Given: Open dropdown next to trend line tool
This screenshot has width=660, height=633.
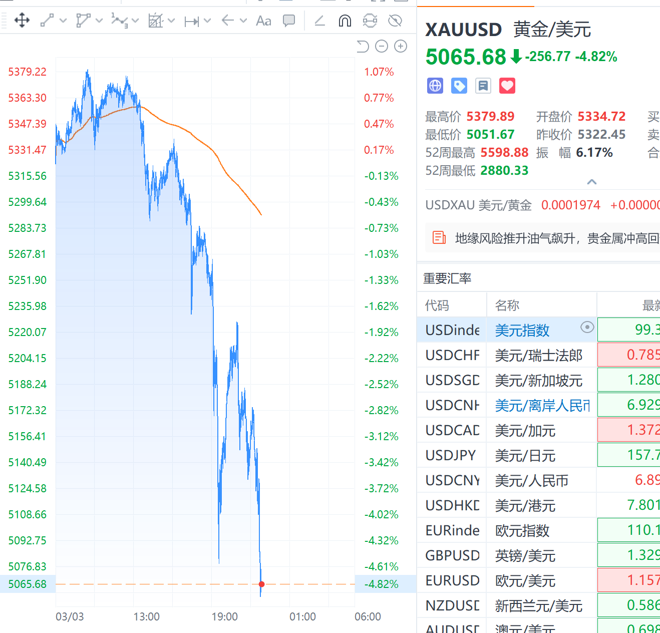Looking at the screenshot, I should (x=63, y=21).
